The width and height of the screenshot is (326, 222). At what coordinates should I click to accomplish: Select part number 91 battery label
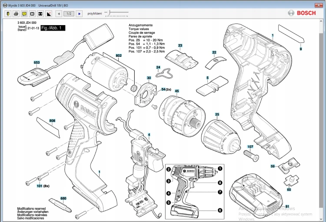point(287,207)
